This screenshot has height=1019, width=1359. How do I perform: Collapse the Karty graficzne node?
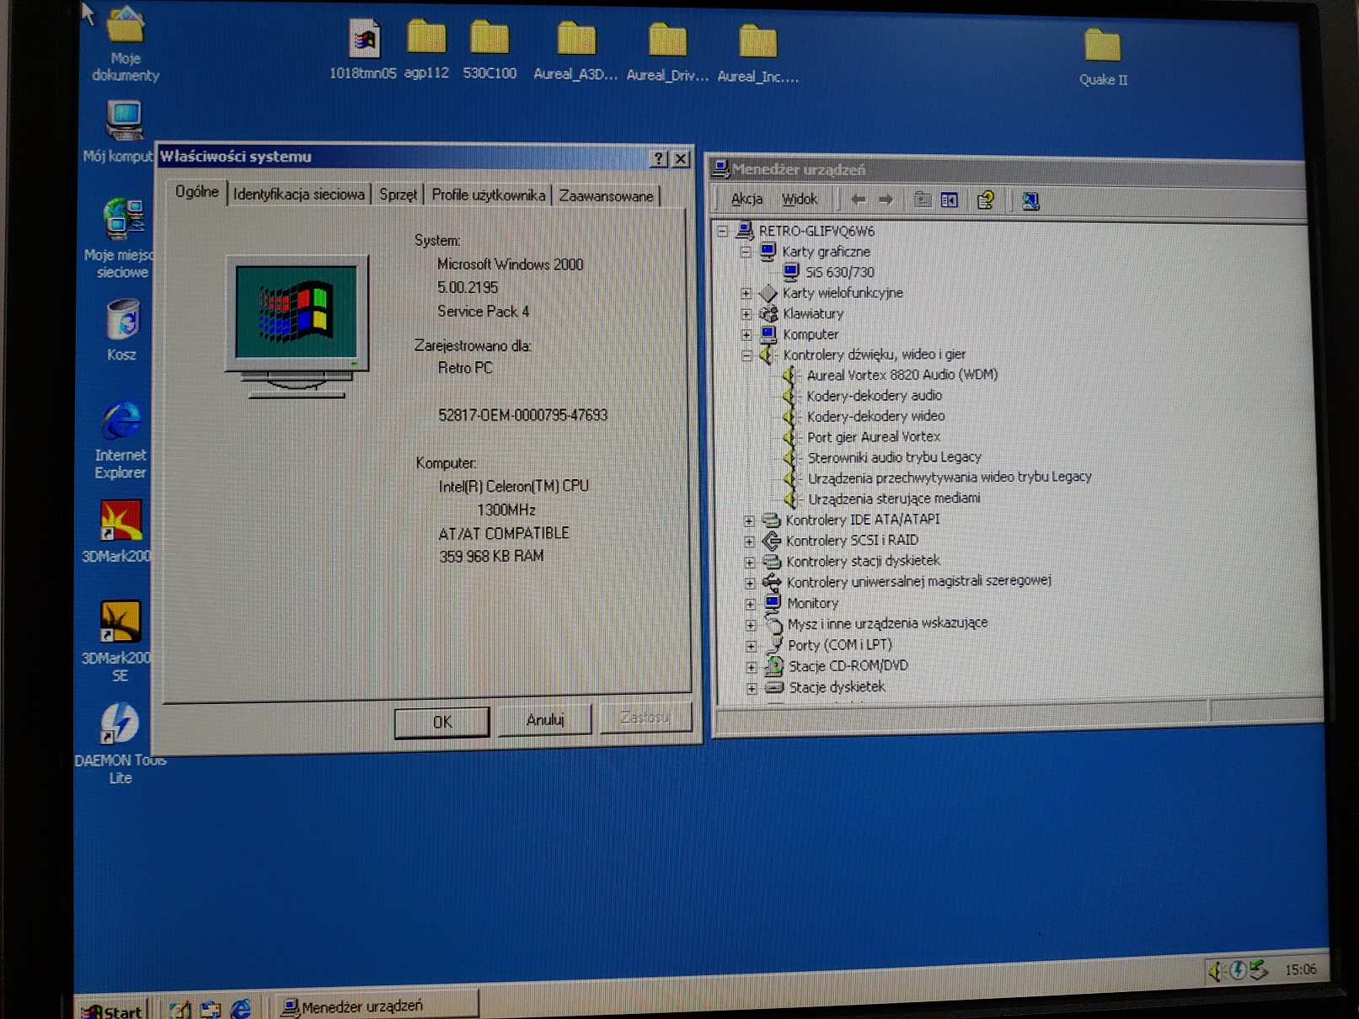click(746, 251)
